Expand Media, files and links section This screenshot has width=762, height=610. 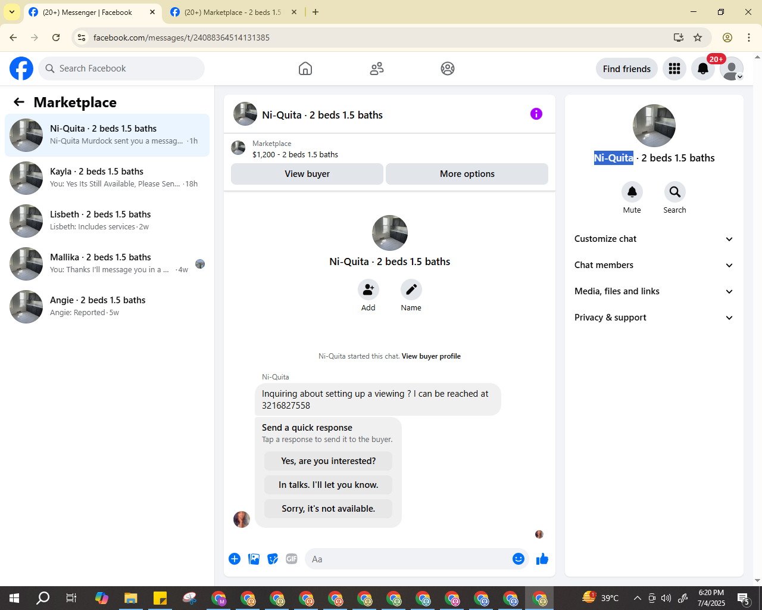point(654,291)
